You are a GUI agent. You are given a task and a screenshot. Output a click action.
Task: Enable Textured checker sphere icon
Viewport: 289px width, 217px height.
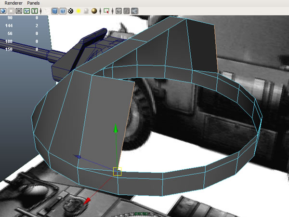tap(71, 11)
